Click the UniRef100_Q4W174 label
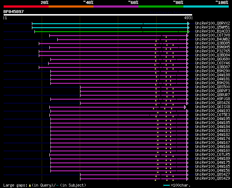 (x=212, y=139)
